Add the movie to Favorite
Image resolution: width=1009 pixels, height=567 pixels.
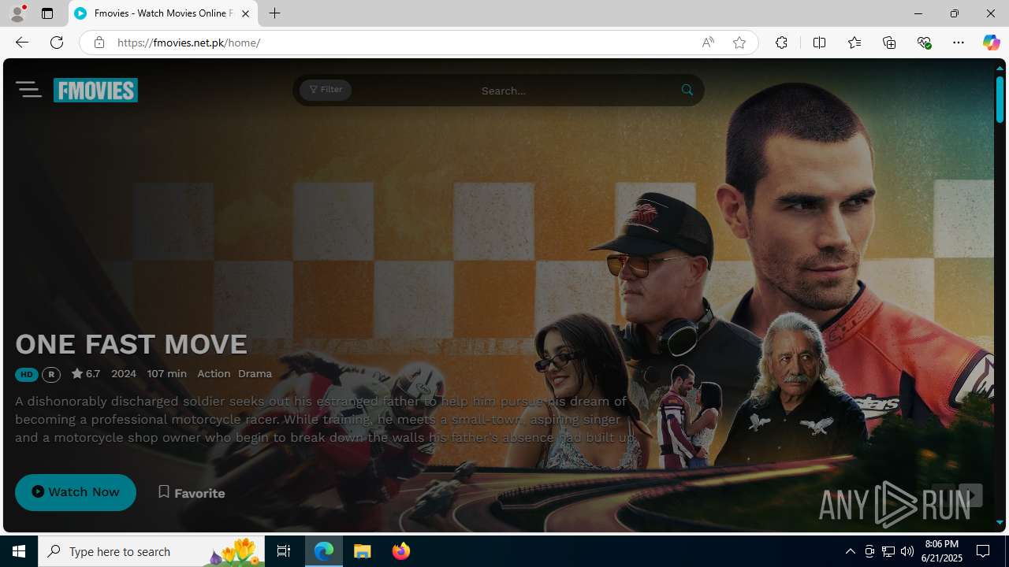coord(192,493)
